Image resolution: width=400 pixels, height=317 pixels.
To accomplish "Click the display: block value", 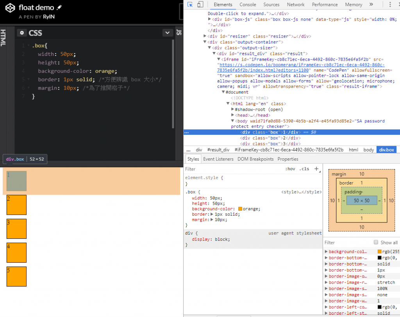I will click(x=222, y=239).
